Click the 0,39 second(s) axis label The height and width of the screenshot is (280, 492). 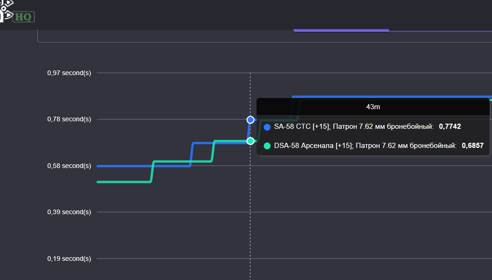click(69, 212)
